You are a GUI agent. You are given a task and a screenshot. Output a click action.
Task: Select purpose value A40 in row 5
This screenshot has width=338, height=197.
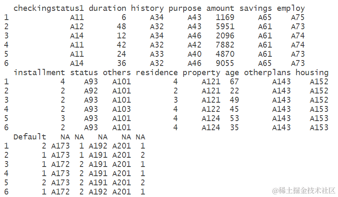click(x=195, y=54)
